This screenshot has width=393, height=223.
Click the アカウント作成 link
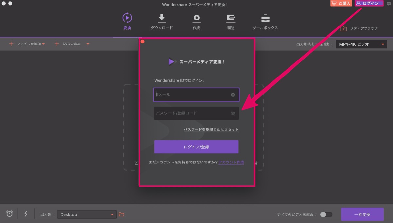point(231,162)
